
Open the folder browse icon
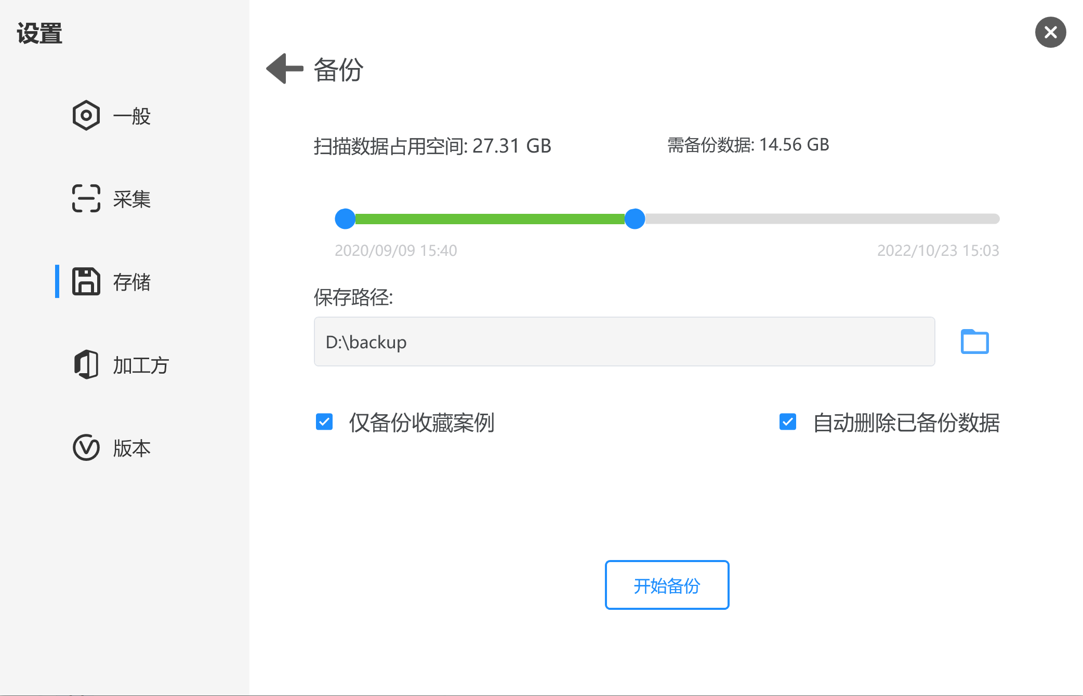coord(974,342)
